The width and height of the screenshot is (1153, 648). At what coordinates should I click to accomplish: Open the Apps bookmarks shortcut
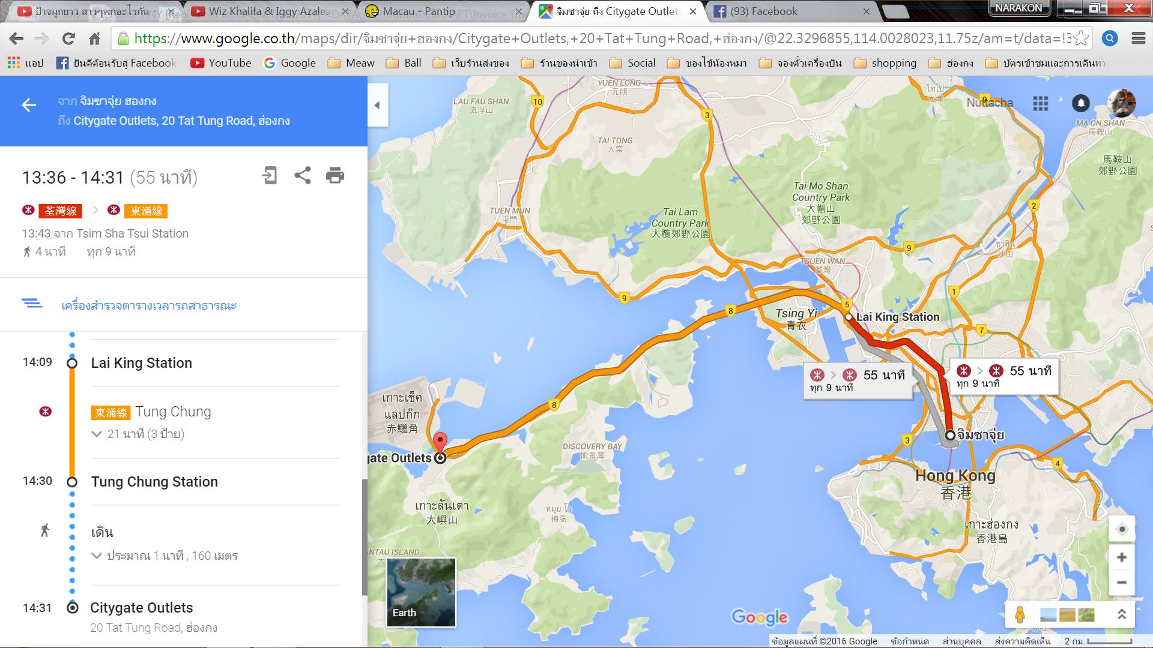25,63
